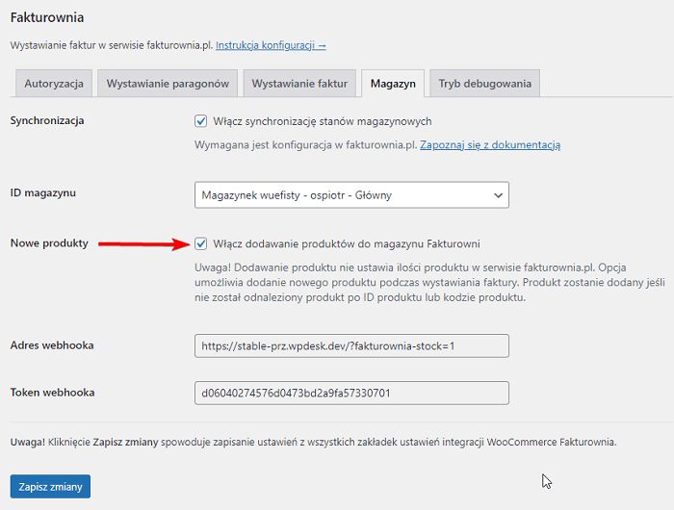Open the ID magazynu dropdown
The height and width of the screenshot is (510, 674).
(351, 195)
